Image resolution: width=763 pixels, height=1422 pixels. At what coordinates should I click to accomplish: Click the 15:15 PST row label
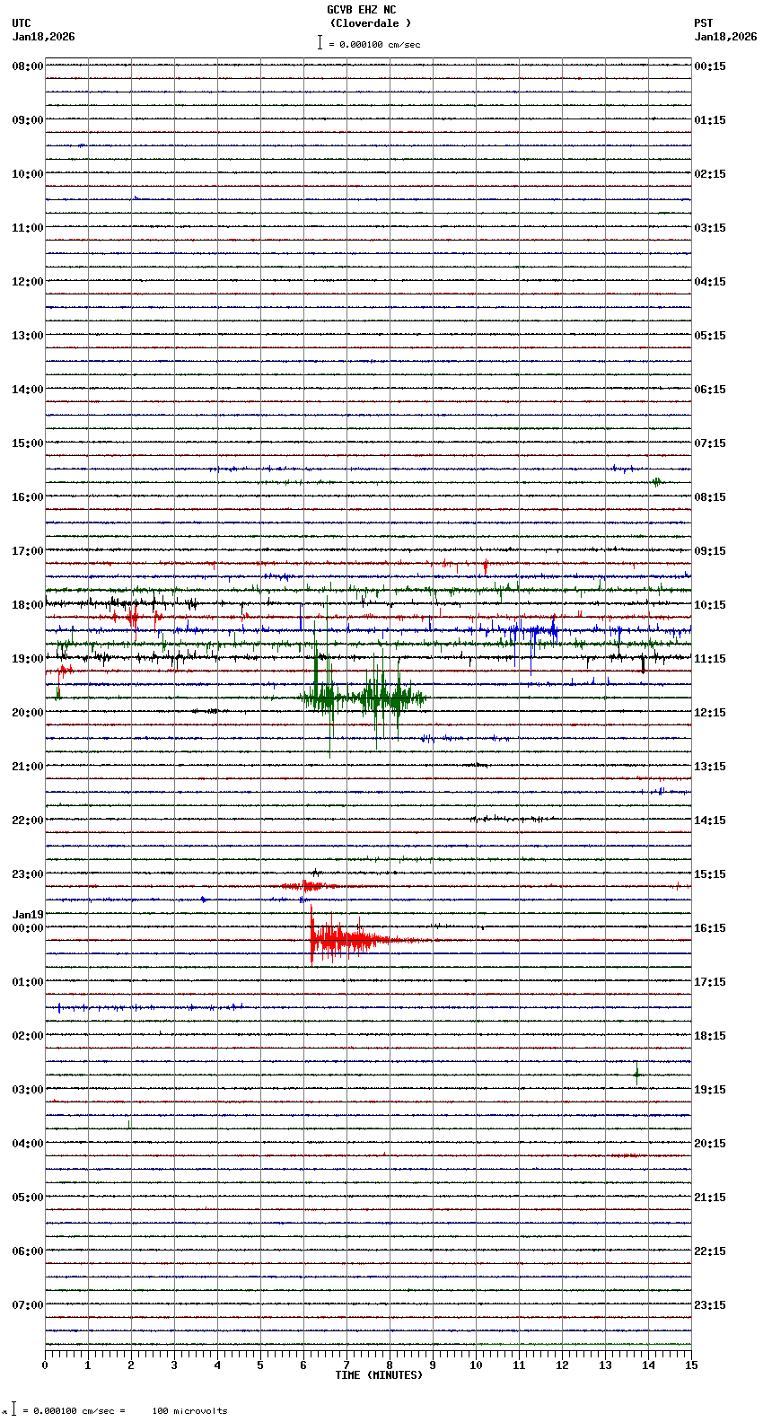[x=710, y=874]
